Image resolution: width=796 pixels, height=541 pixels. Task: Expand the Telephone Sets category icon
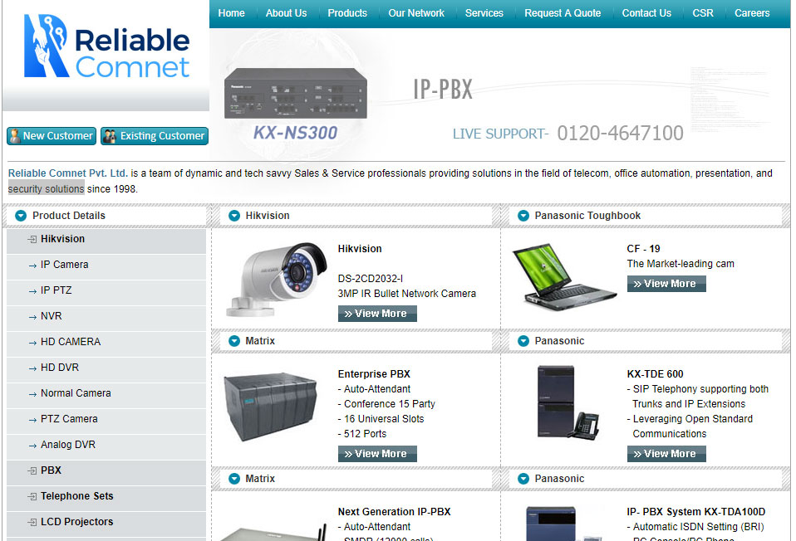coord(32,496)
